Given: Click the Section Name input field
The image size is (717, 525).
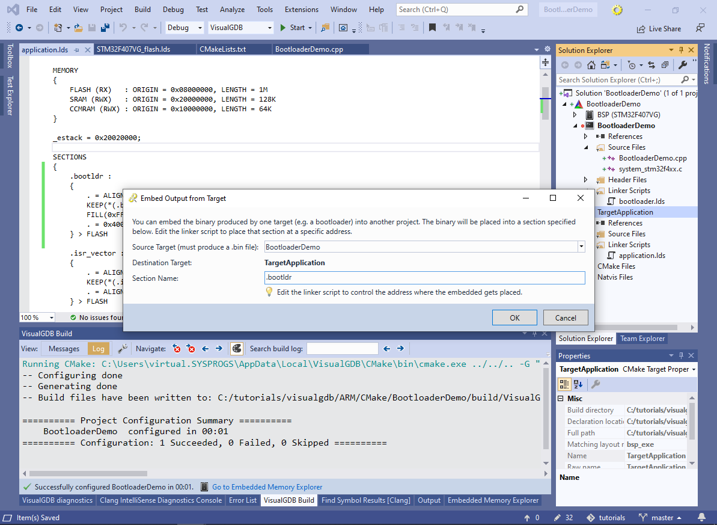Looking at the screenshot, I should (425, 277).
